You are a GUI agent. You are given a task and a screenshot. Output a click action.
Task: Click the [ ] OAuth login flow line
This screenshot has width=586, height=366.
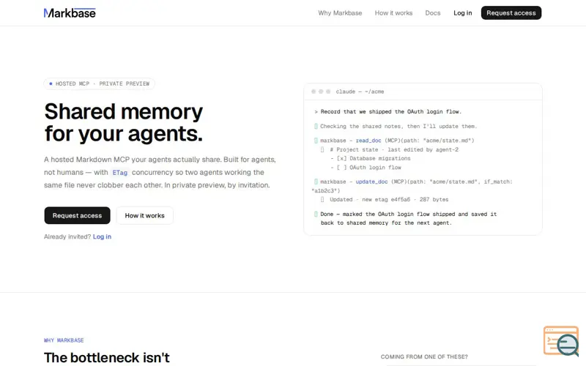click(x=366, y=168)
